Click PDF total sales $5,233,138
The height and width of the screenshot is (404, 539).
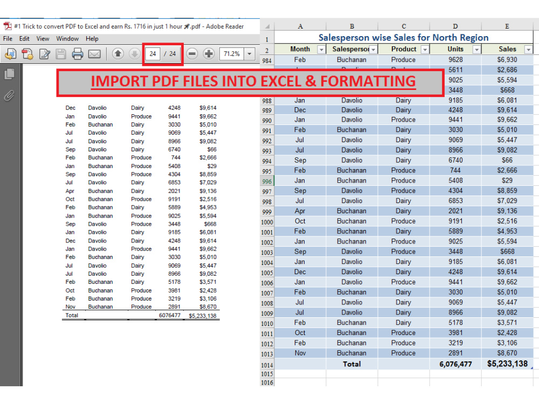tap(203, 316)
